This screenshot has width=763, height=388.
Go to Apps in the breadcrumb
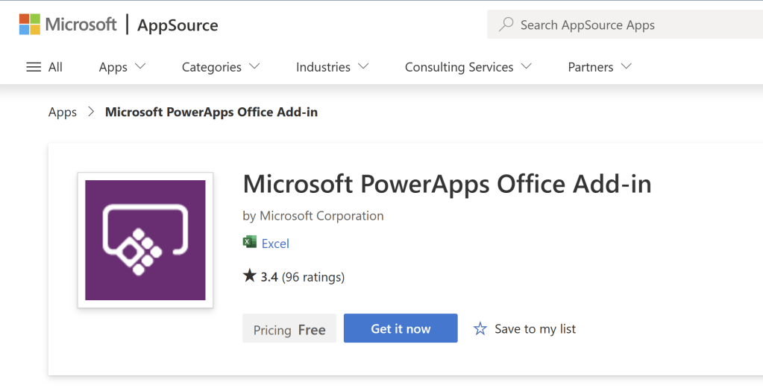pos(63,112)
